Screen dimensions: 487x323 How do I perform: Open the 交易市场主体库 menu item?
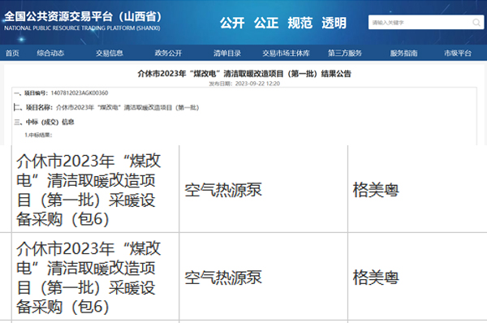tap(286, 53)
